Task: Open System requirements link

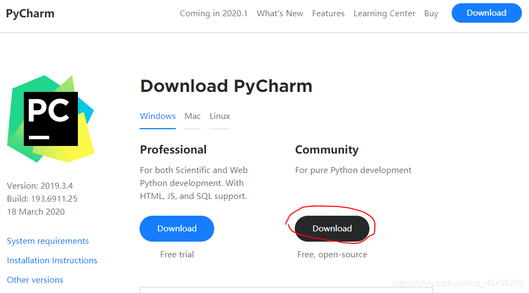Action: (x=48, y=241)
